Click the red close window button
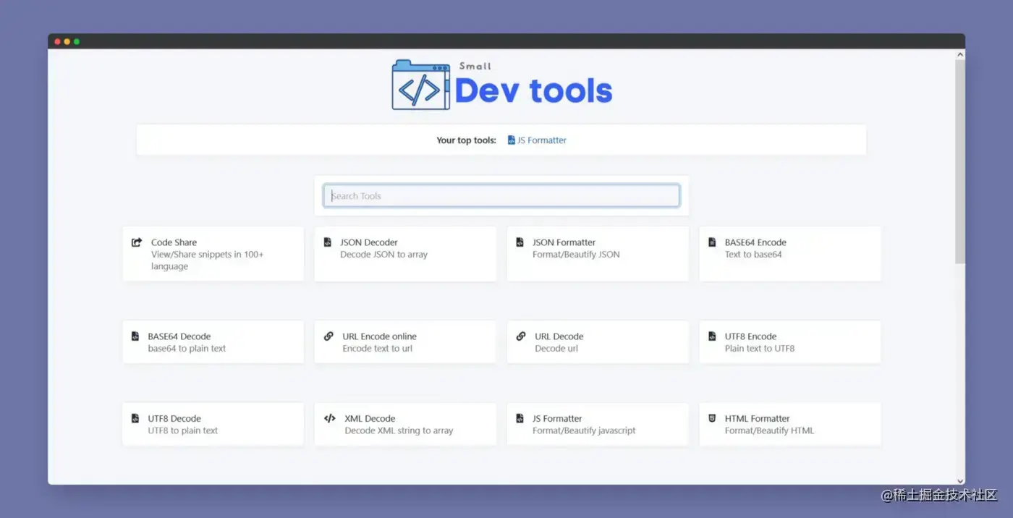1013x518 pixels. [58, 41]
